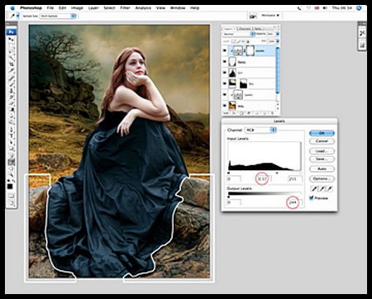Open the top icon in right collapsed dock
Viewport: 372px width, 299px height.
click(362, 33)
